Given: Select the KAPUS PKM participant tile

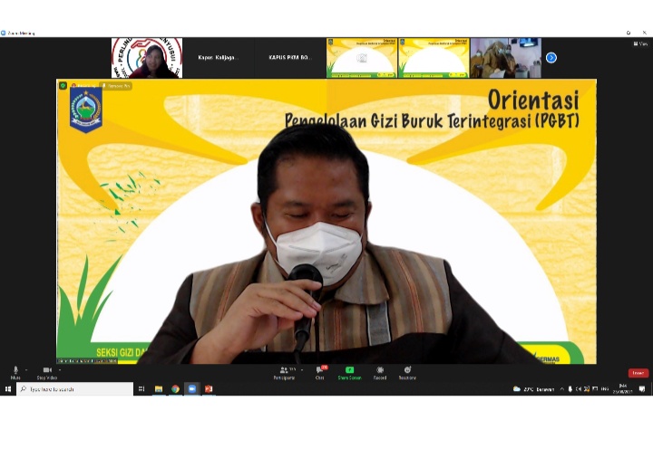Looking at the screenshot, I should (x=289, y=58).
